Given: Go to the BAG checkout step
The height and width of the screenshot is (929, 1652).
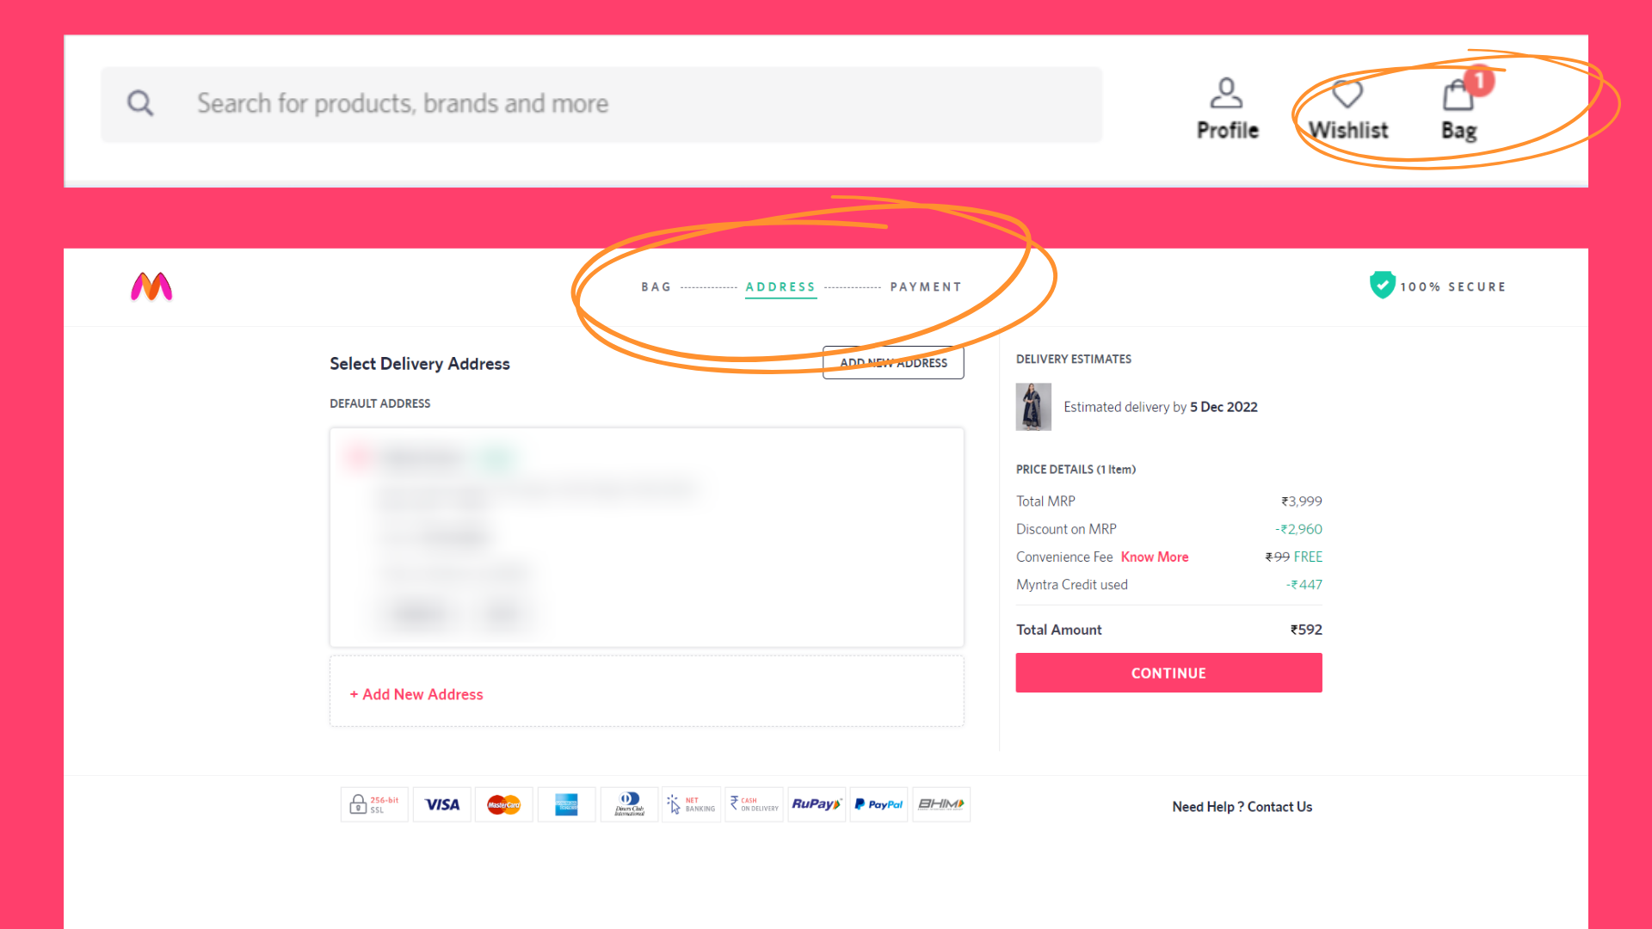Looking at the screenshot, I should [x=656, y=287].
